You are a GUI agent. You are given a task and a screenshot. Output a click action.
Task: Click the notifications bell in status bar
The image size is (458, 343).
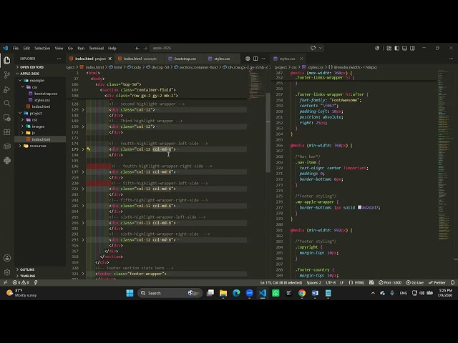(452, 282)
